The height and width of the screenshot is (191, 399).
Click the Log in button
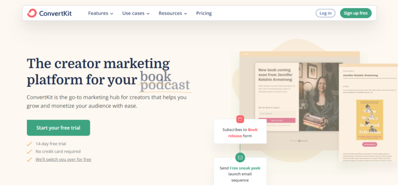[325, 13]
